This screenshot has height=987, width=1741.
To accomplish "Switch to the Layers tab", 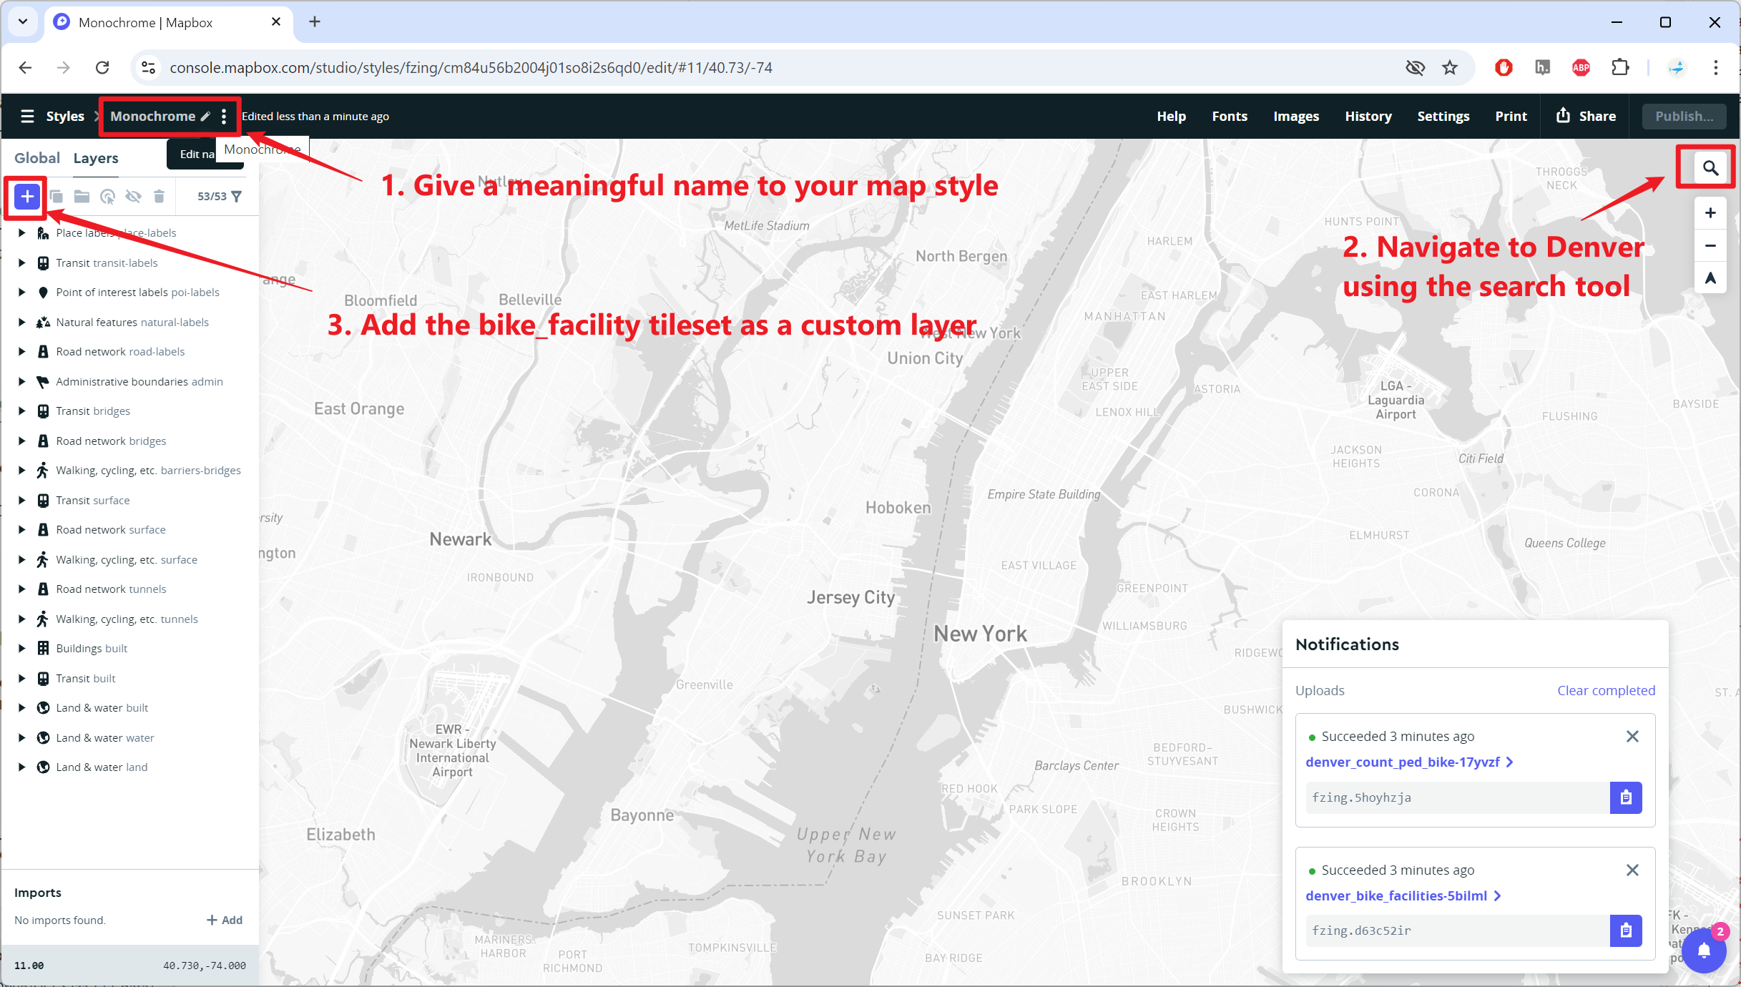I will pos(96,158).
